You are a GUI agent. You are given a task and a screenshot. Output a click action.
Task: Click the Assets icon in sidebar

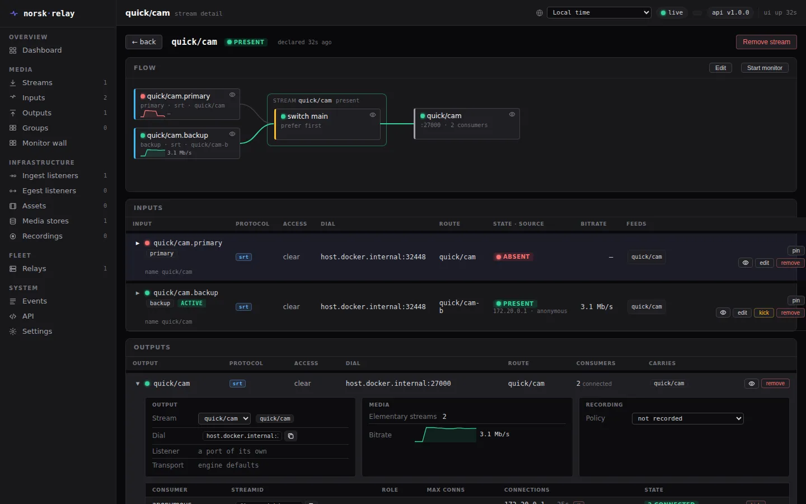[13, 206]
